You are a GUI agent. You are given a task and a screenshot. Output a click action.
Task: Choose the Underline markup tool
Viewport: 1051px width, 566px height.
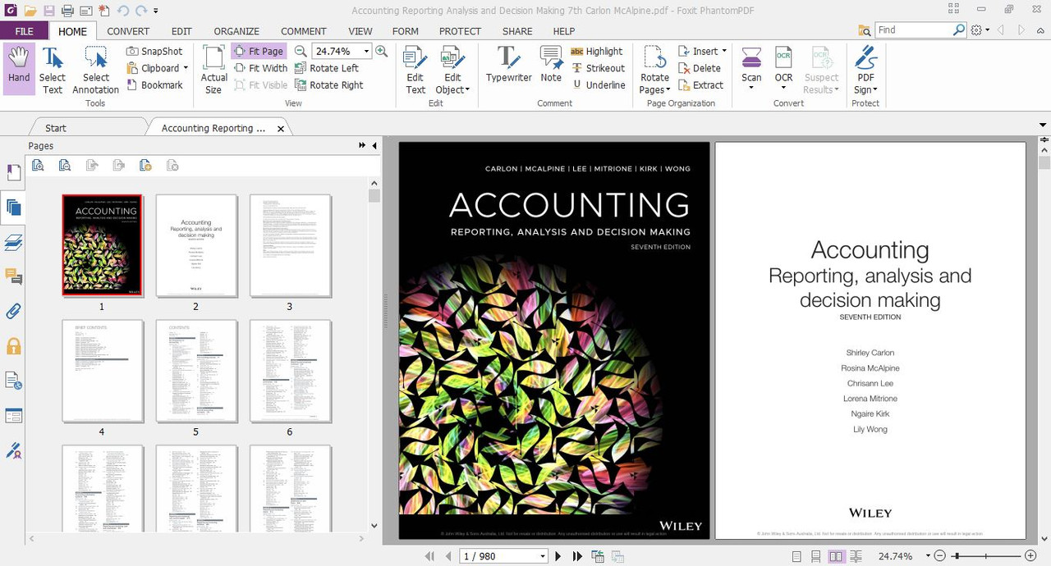tap(598, 84)
